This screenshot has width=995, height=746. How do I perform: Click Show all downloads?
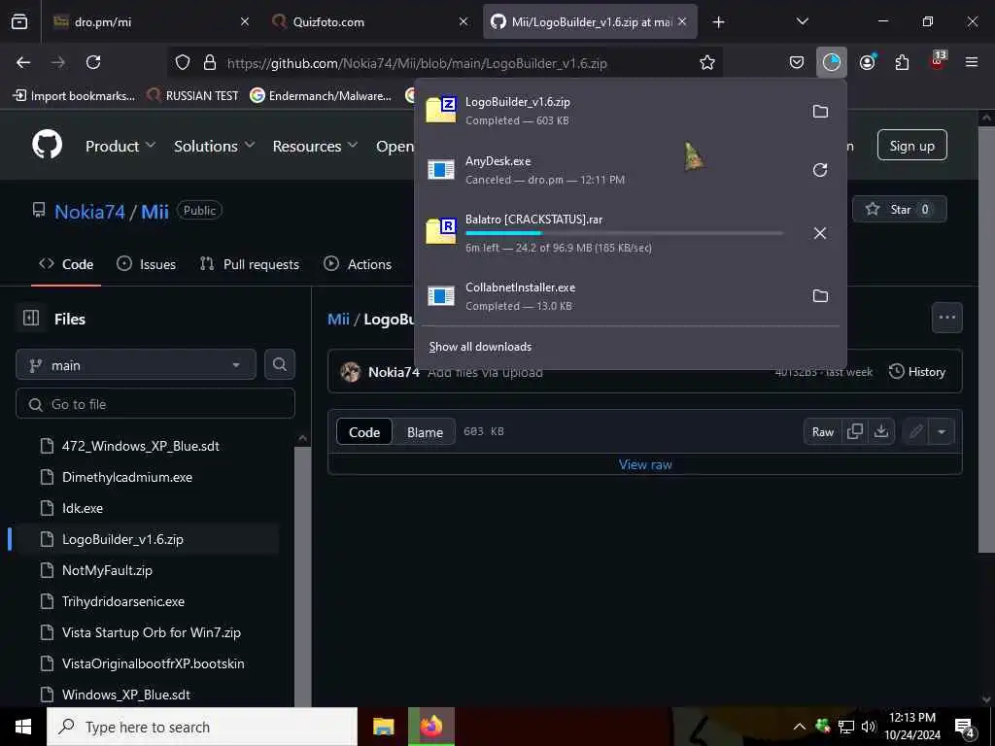tap(480, 347)
